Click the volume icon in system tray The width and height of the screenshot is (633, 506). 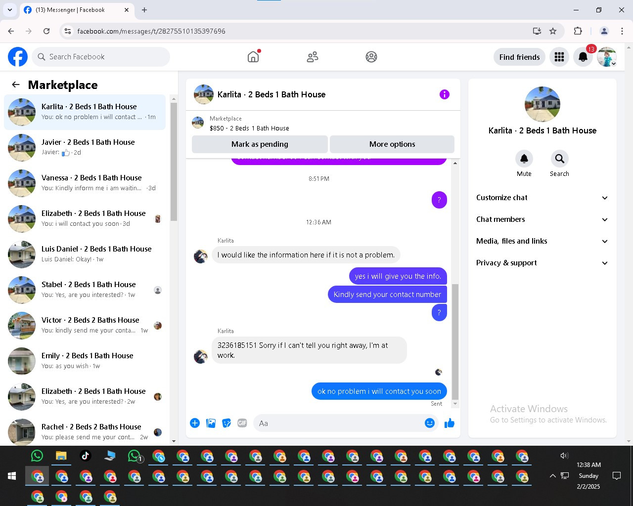[x=564, y=456]
